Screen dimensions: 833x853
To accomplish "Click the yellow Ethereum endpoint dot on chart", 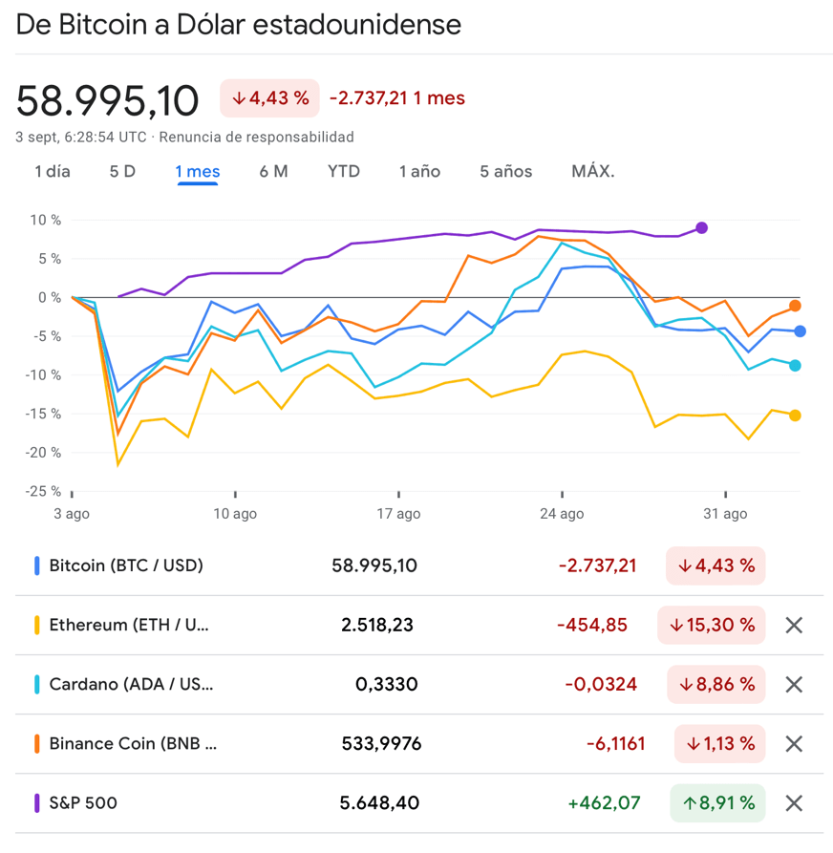I will 795,416.
